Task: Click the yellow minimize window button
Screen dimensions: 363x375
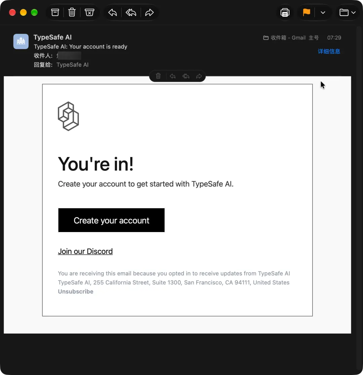Action: [24, 12]
